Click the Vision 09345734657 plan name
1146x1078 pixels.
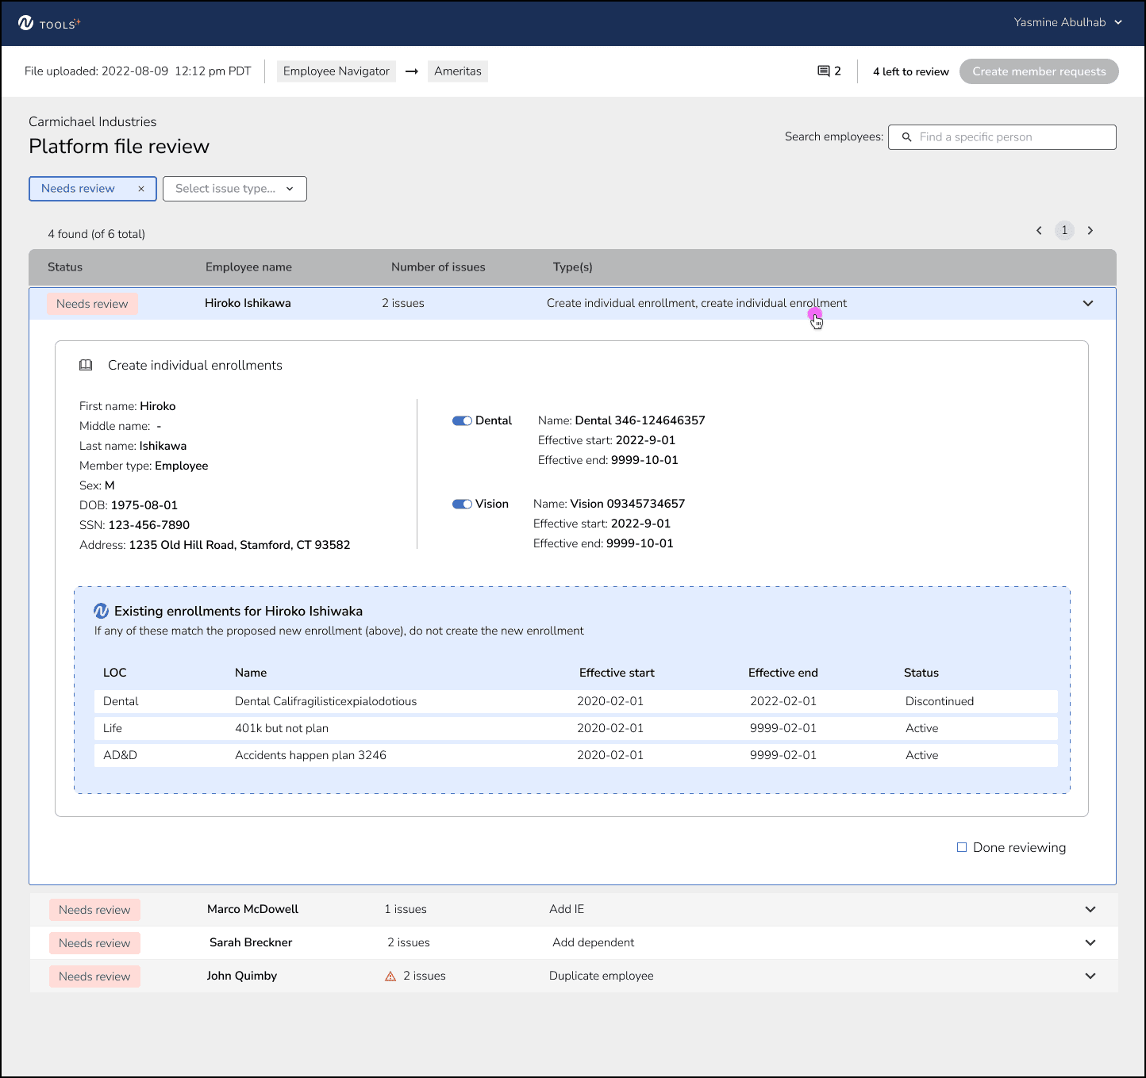point(627,504)
